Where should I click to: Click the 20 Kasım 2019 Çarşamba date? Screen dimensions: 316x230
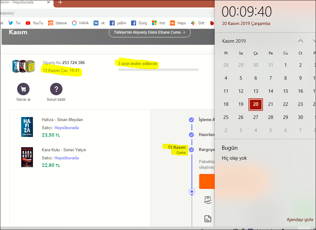click(246, 23)
